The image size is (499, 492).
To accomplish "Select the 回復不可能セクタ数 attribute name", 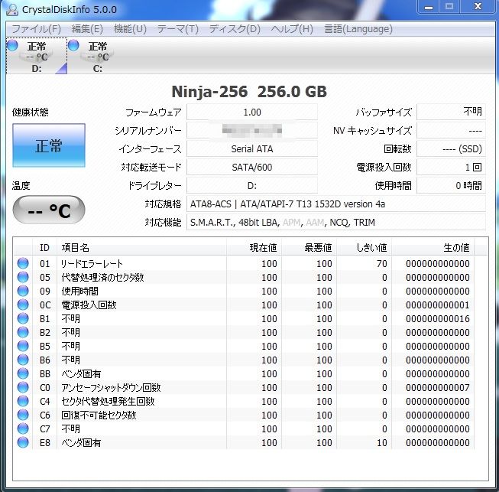I will [x=99, y=415].
